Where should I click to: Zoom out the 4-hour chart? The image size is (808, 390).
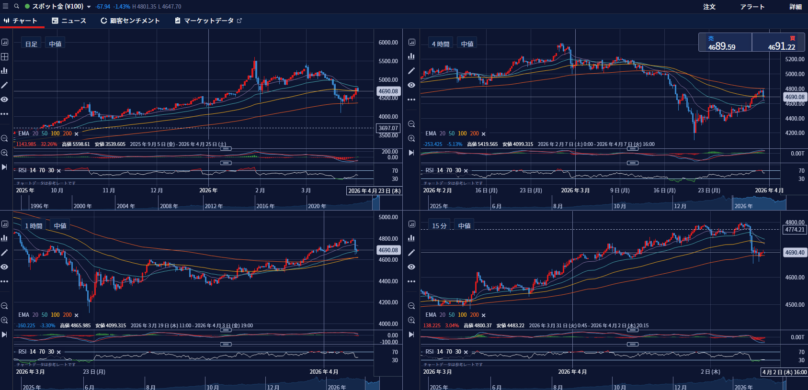[411, 124]
